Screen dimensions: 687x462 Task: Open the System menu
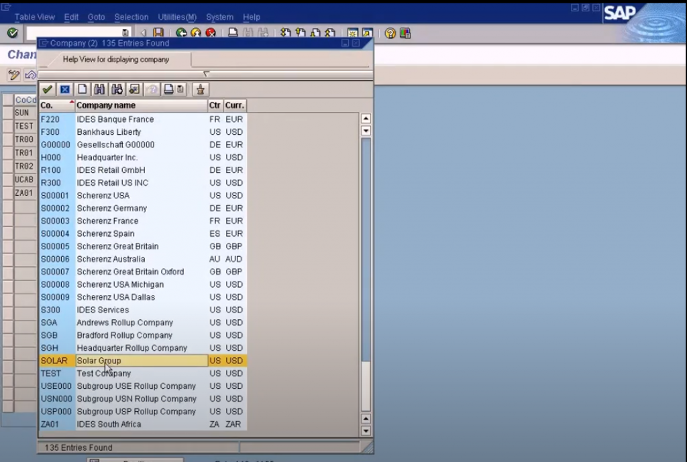(x=219, y=17)
